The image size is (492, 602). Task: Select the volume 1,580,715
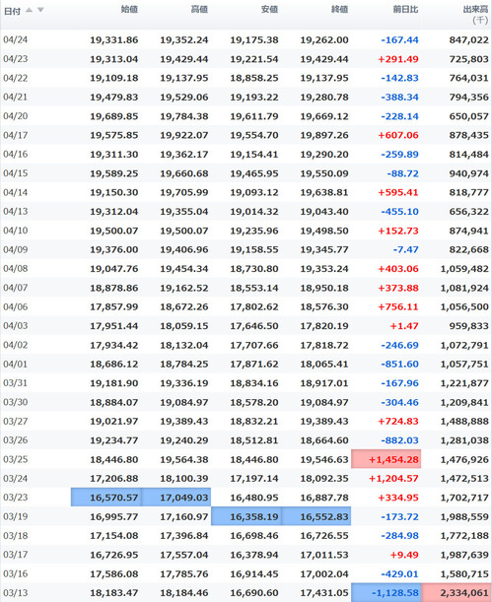click(464, 574)
